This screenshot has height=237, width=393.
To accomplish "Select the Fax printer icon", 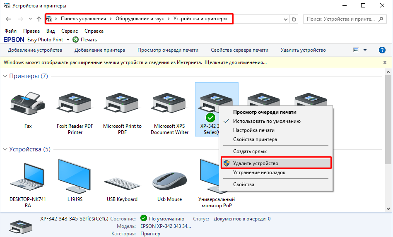I will coord(28,103).
